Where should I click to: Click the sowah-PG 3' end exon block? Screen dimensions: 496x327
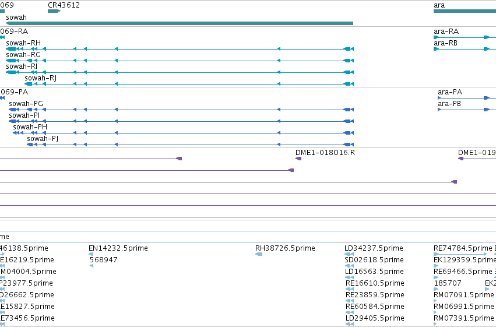coord(12,110)
